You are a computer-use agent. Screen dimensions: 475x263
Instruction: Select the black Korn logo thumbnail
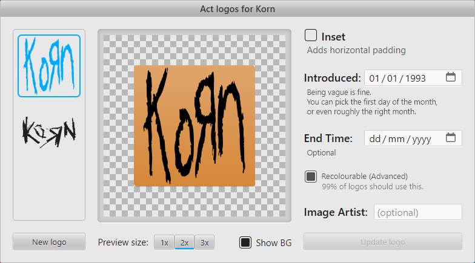click(x=49, y=130)
